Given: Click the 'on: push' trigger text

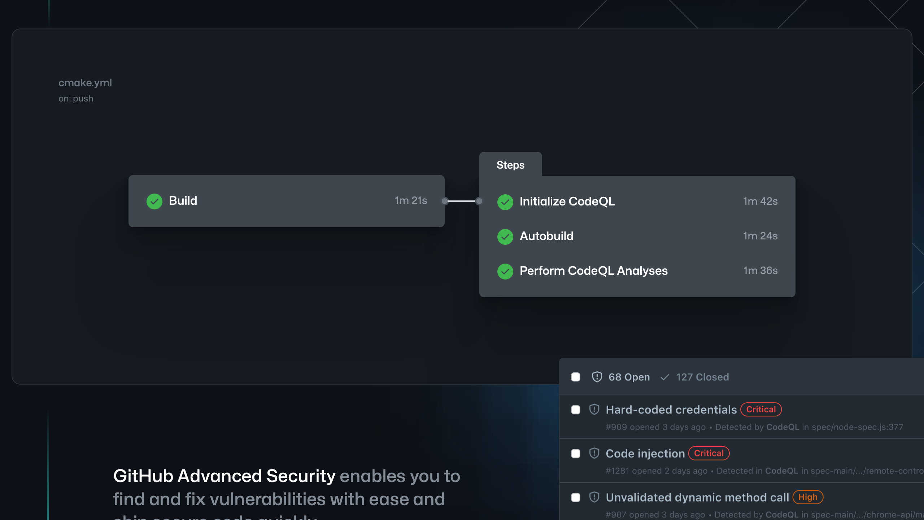Looking at the screenshot, I should 76,99.
